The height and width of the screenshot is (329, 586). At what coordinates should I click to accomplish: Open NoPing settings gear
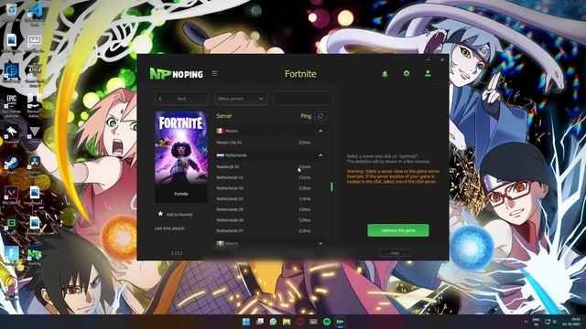click(407, 73)
